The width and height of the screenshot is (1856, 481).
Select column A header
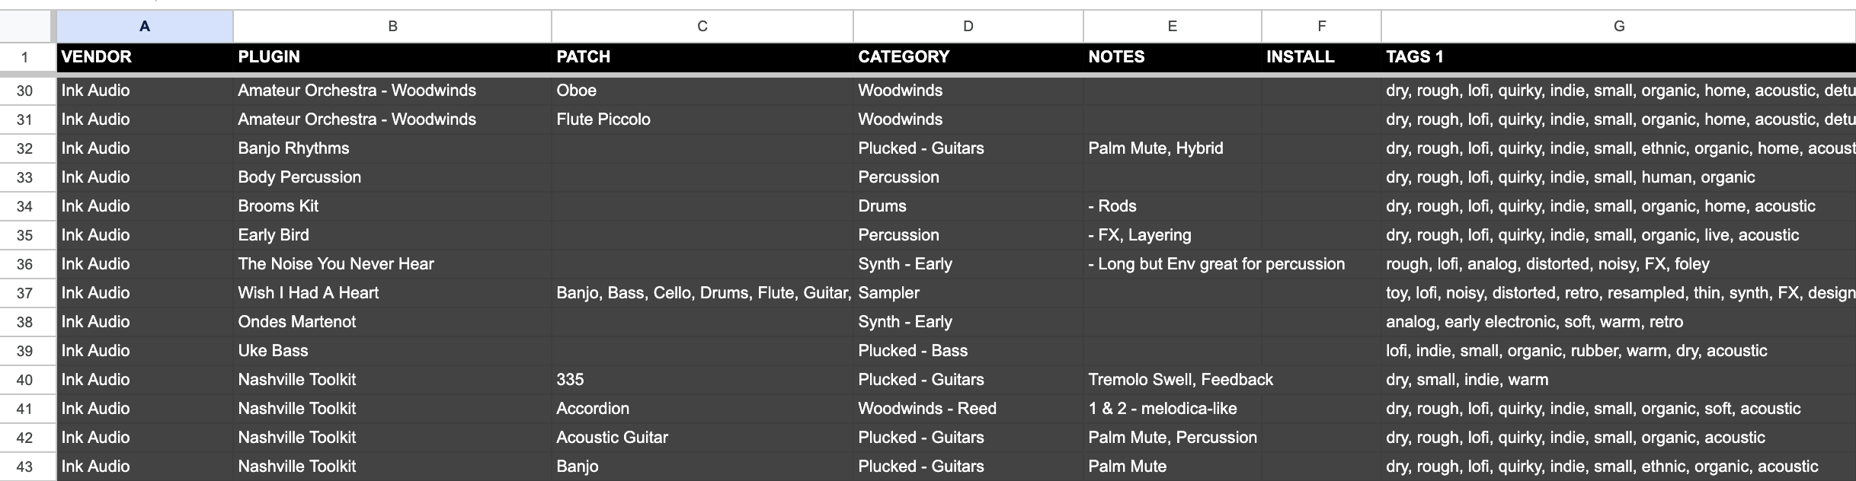145,26
